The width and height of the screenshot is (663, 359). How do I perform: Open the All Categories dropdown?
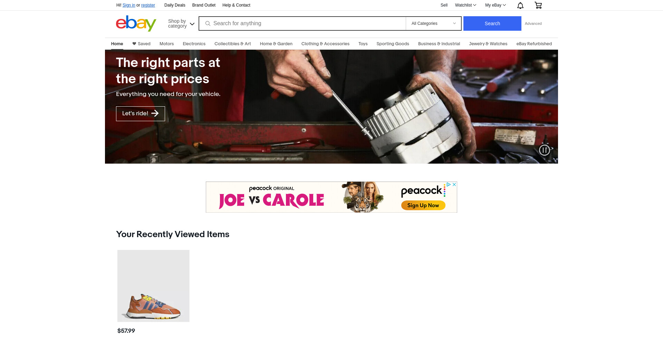tap(433, 23)
